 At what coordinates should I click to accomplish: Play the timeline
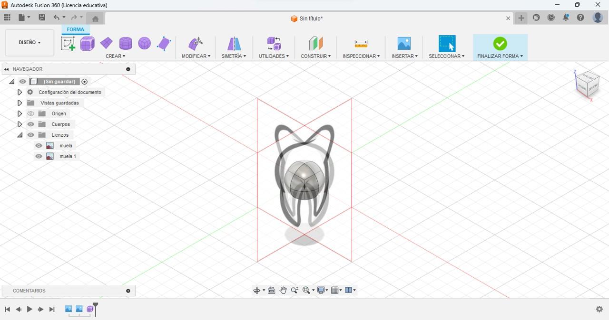[x=29, y=309]
